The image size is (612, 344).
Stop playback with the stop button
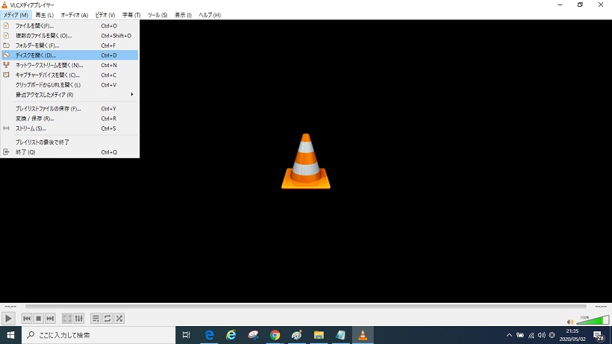[x=38, y=319]
